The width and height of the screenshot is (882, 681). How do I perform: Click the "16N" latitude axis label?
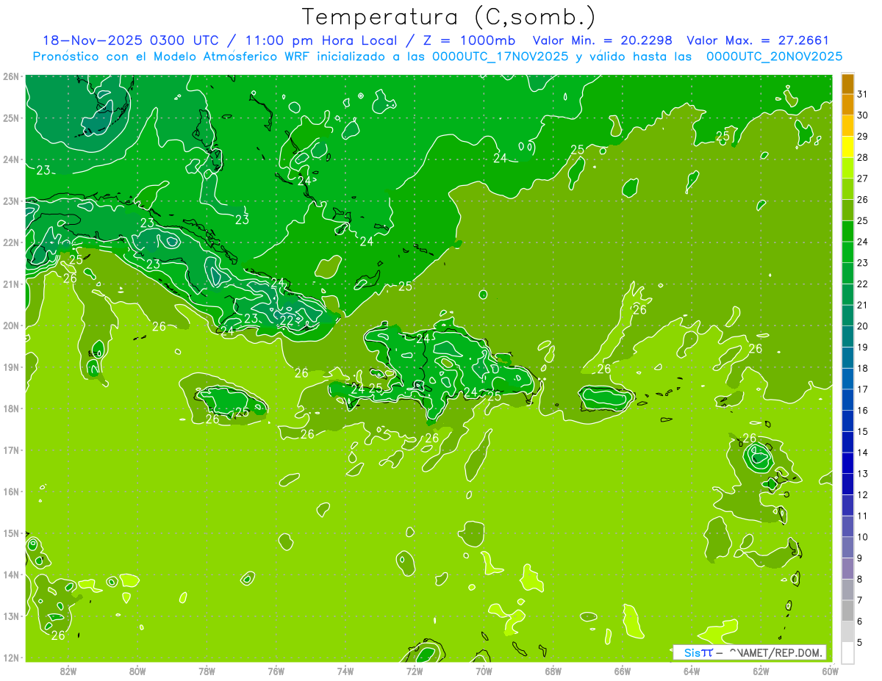11,491
